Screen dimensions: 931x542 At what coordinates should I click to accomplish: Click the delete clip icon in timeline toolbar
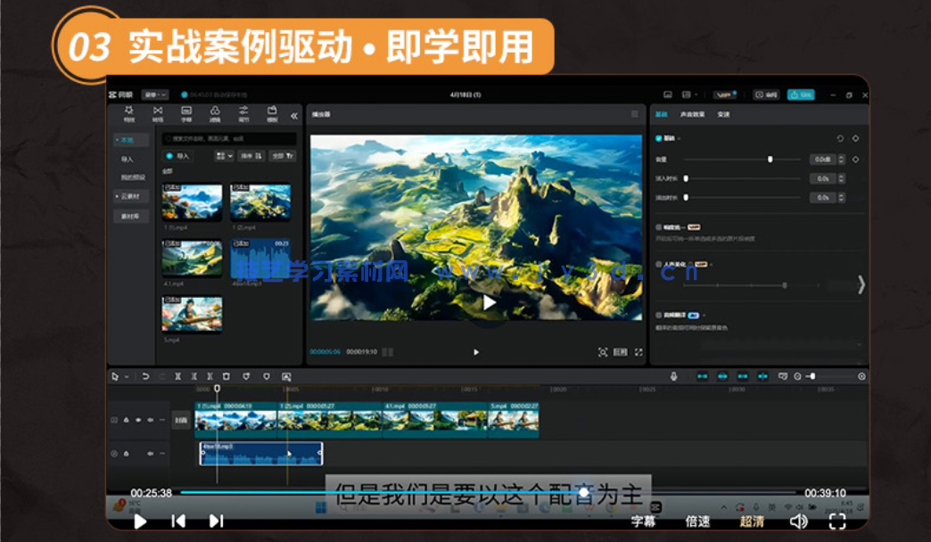click(x=226, y=377)
